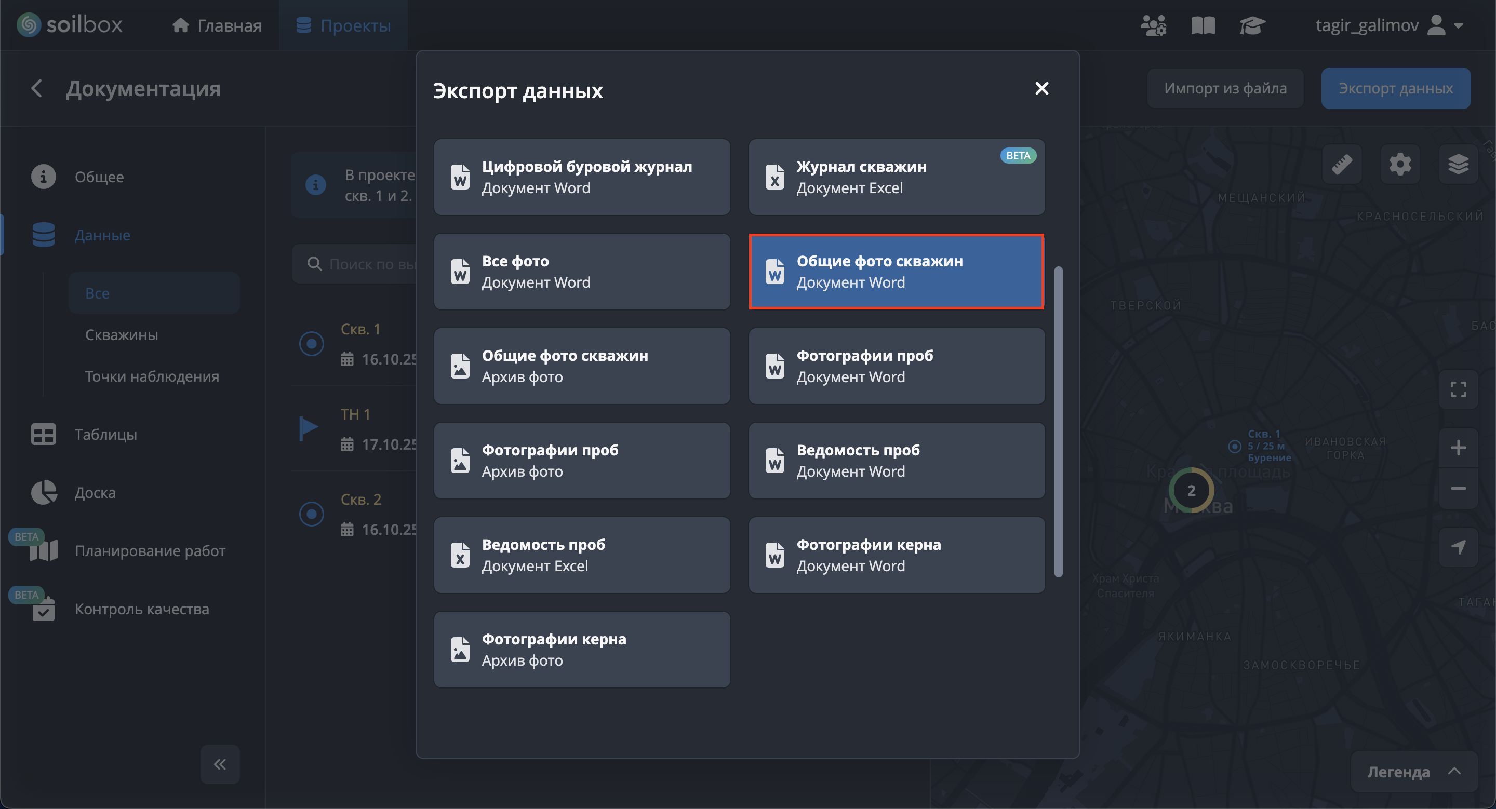Click the export dialog vertical scrollbar
1496x809 pixels.
click(x=1058, y=422)
